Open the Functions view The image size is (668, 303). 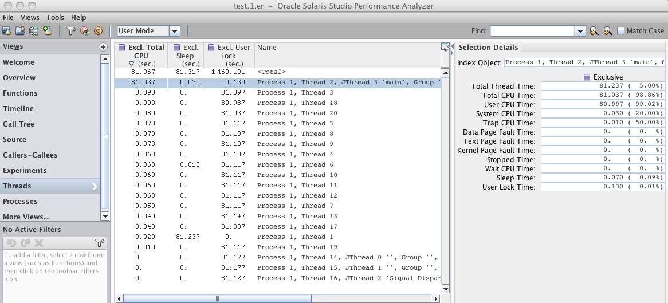50,93
